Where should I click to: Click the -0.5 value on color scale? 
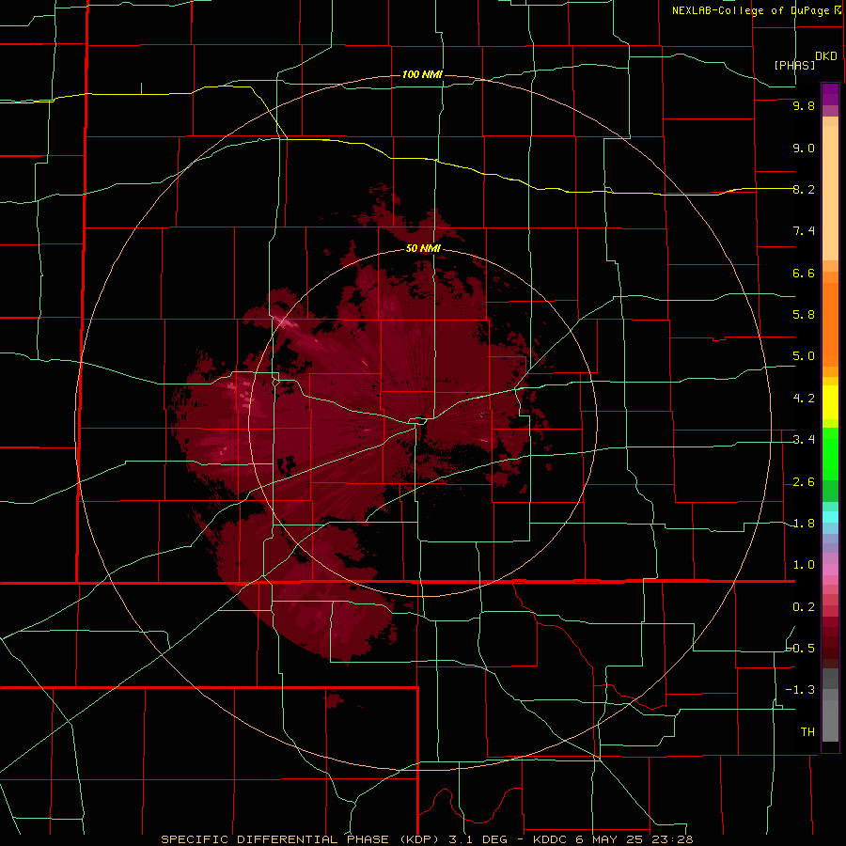click(801, 649)
